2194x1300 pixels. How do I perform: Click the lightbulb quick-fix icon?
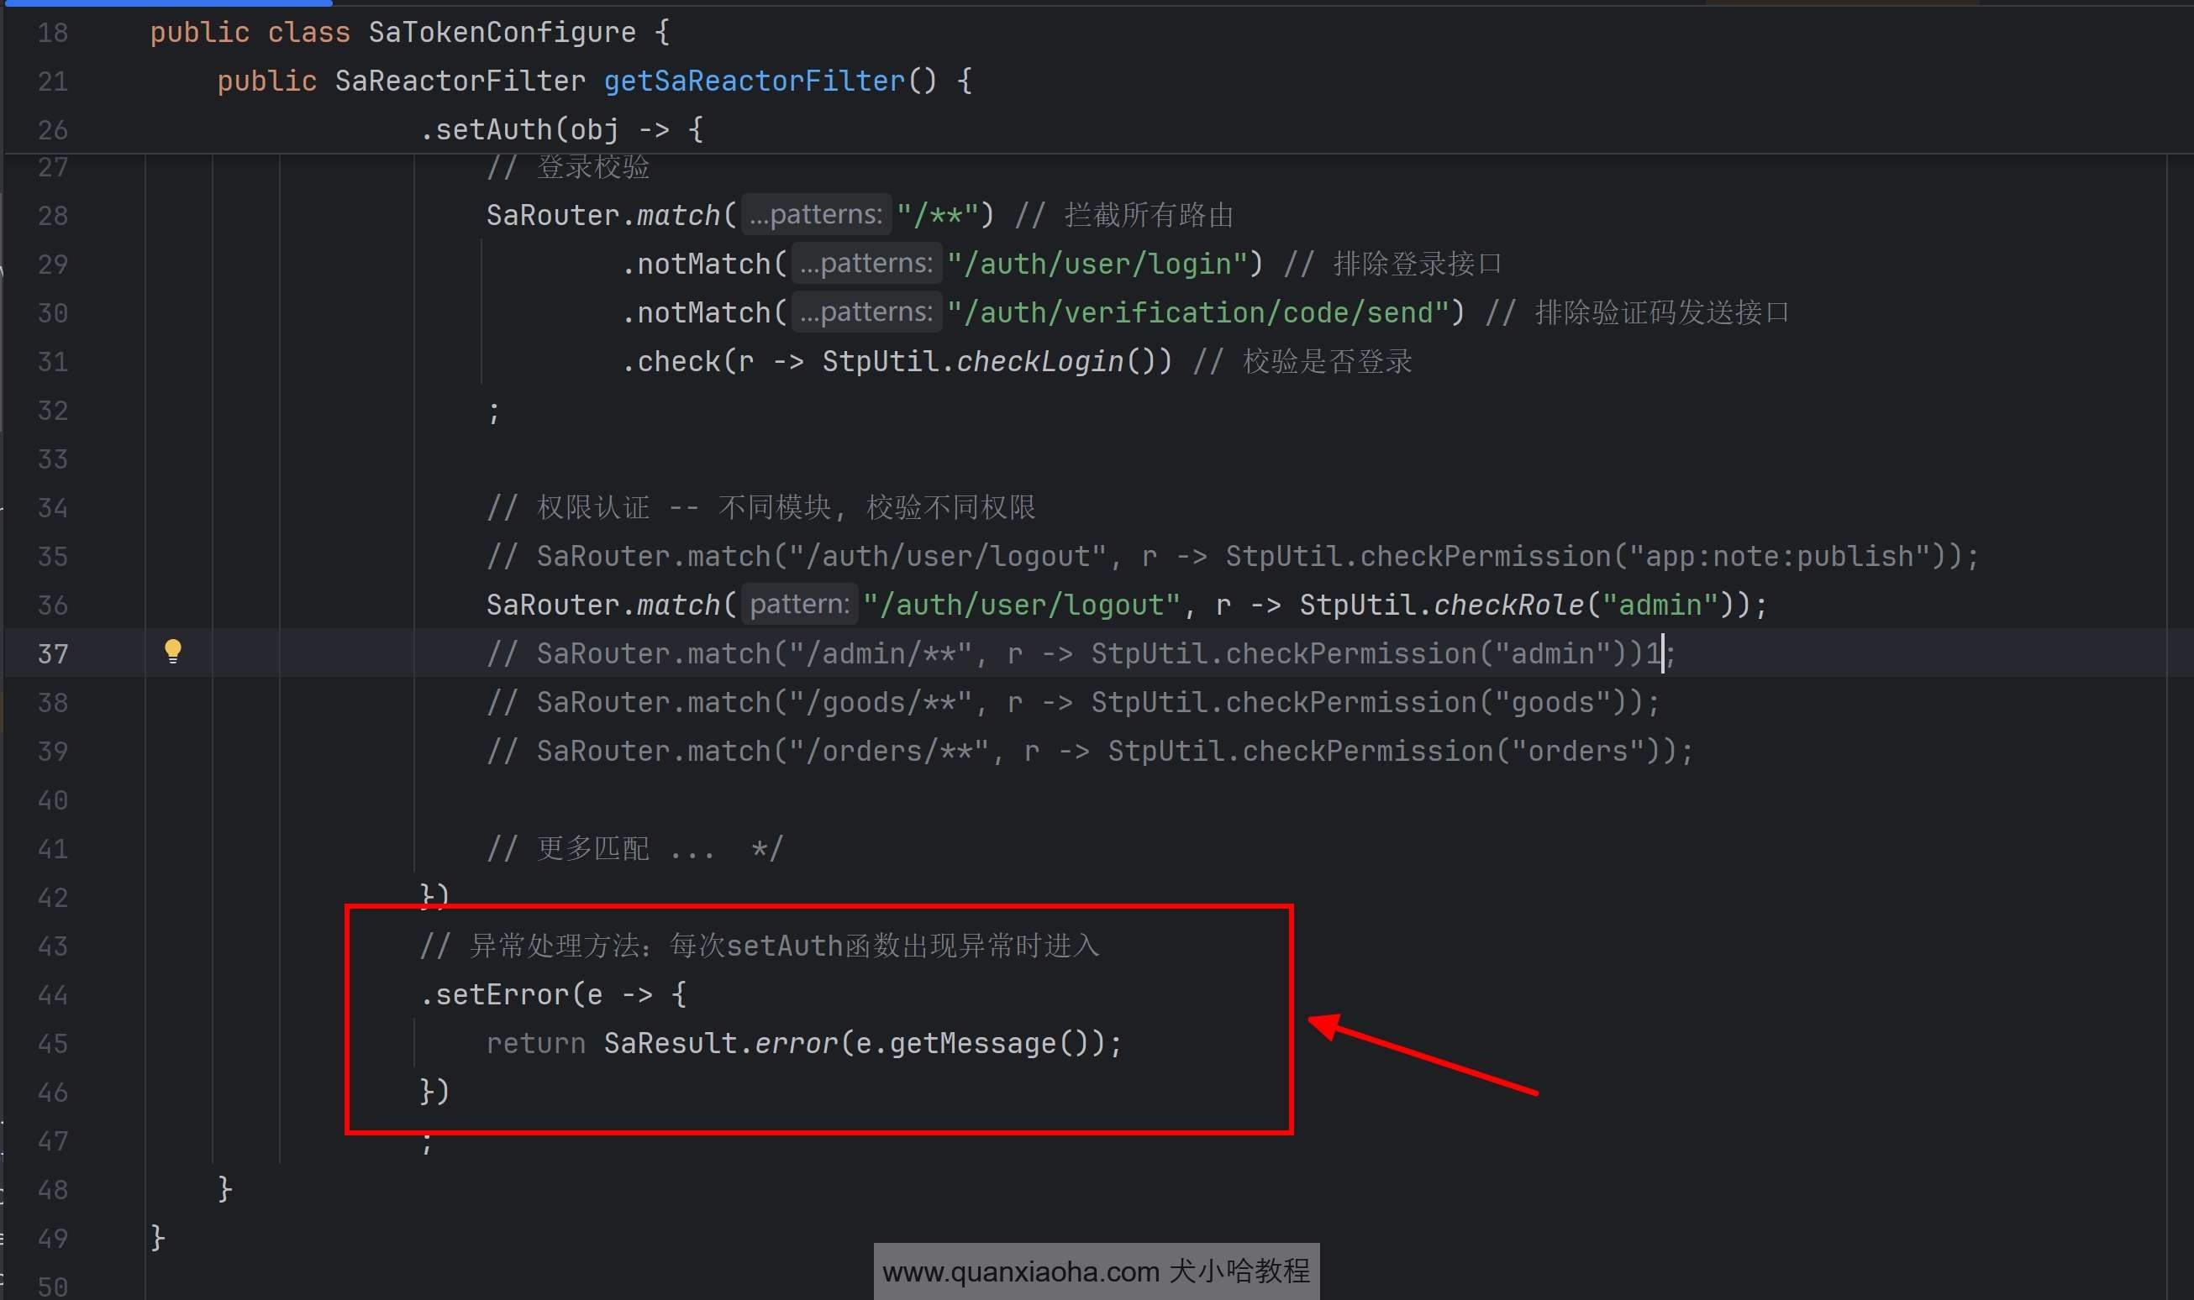(x=173, y=651)
